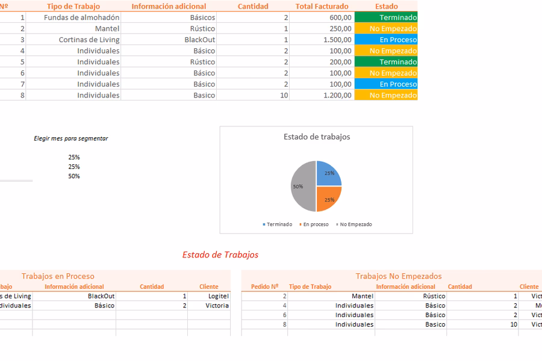Viewport: 542px width, 361px height.
Task: Click the Total Facturado column header
Action: pos(322,6)
